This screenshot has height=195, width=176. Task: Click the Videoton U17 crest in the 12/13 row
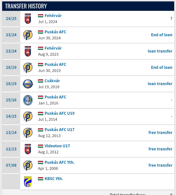click(x=28, y=149)
